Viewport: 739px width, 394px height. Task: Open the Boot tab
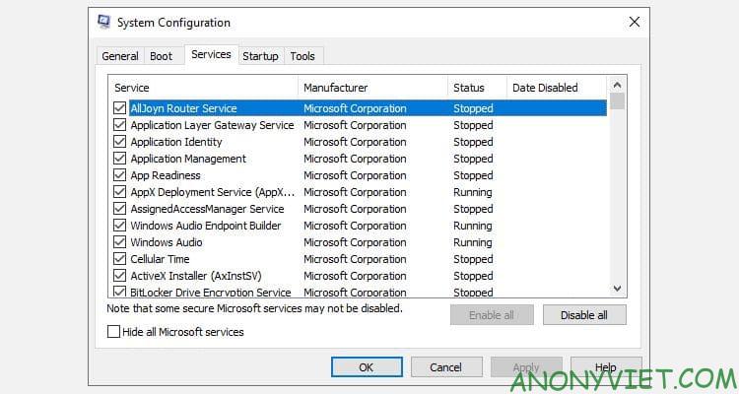162,56
